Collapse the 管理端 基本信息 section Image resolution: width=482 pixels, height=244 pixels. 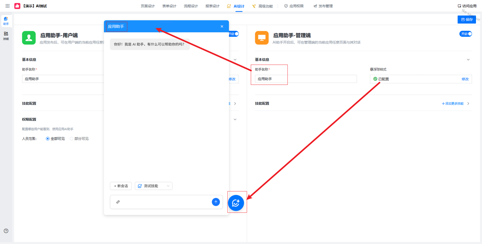tap(468, 60)
